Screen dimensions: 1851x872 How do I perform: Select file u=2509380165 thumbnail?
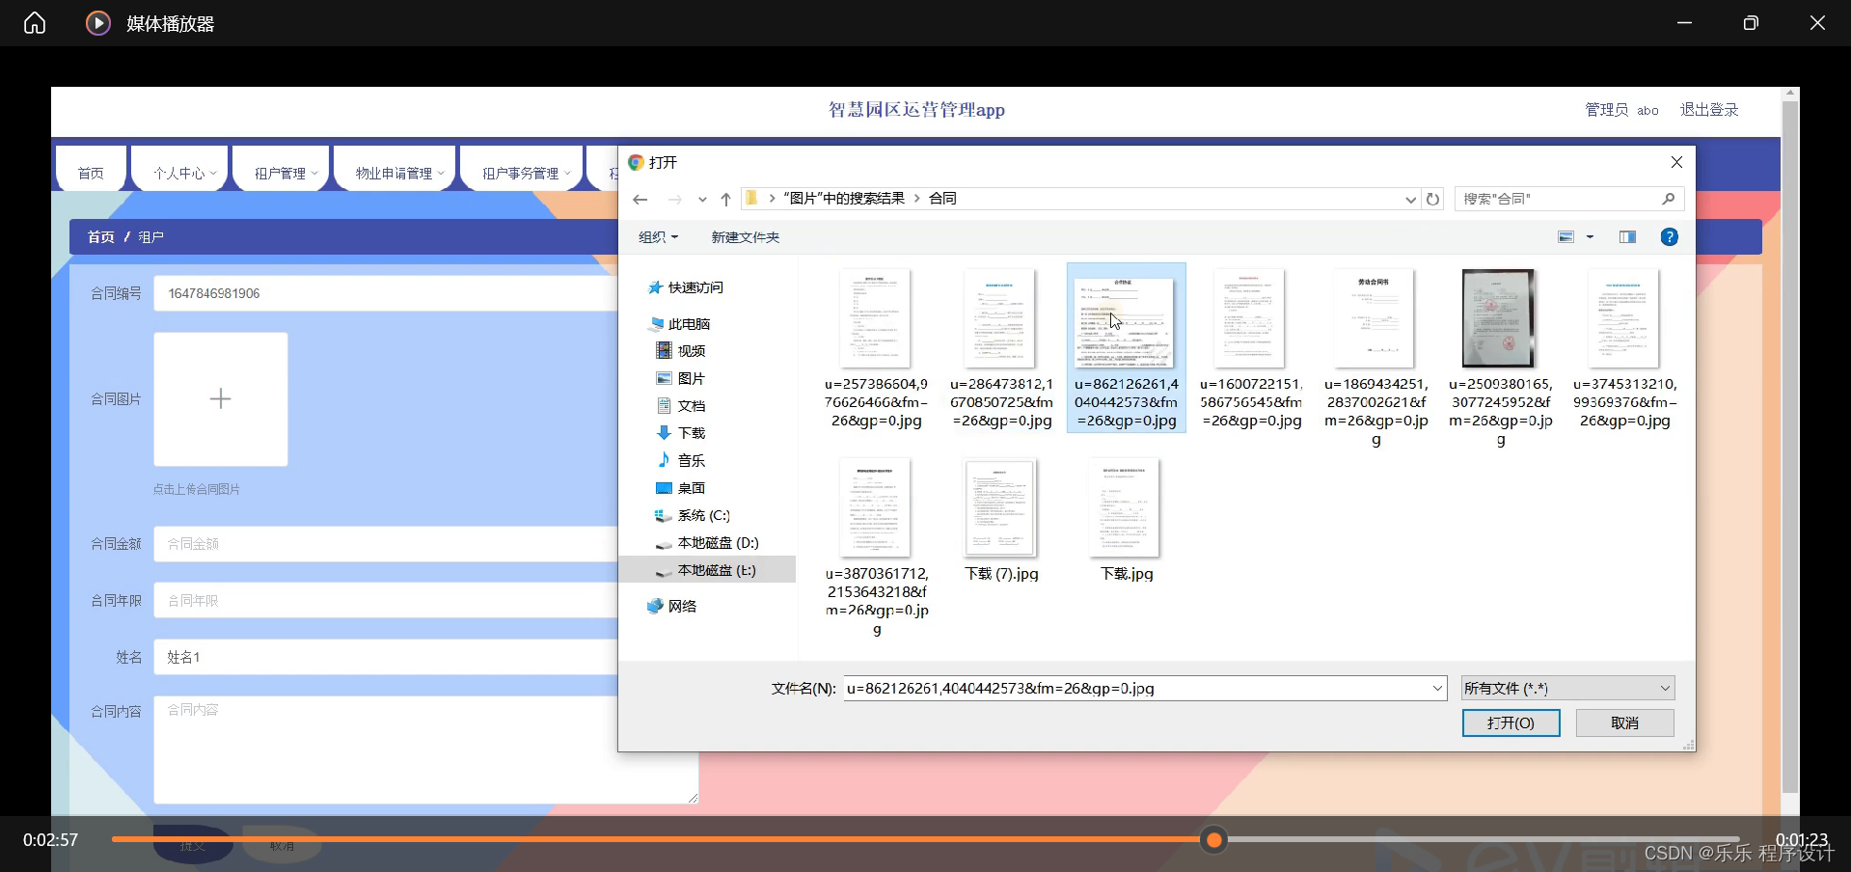tap(1499, 317)
